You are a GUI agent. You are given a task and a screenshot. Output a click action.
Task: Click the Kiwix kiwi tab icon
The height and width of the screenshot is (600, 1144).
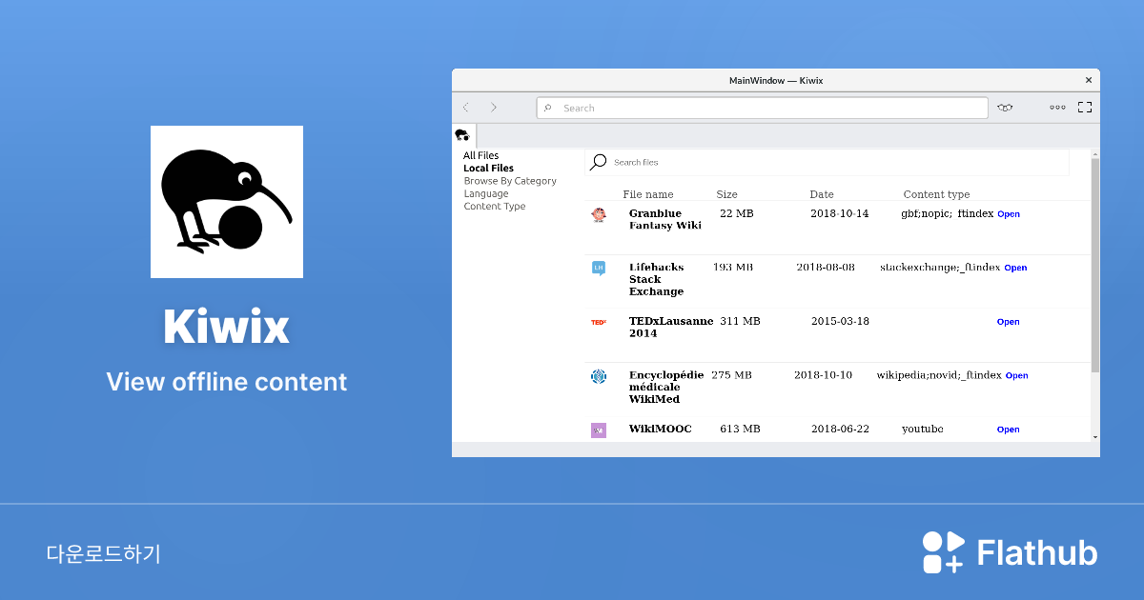[463, 134]
